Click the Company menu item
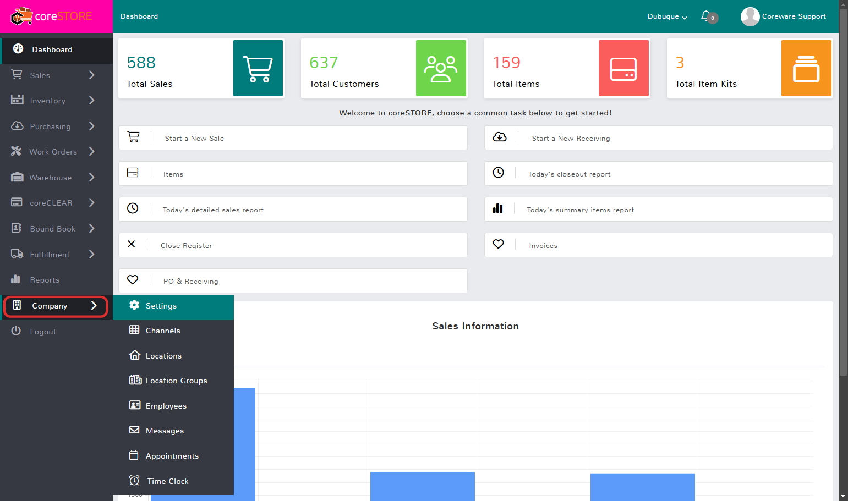Screen dimensions: 848x501 (56, 306)
